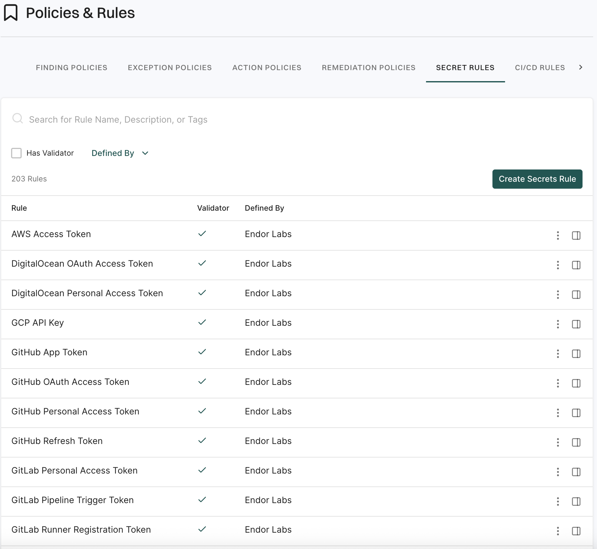Open the Remediation Policies tab

click(368, 68)
